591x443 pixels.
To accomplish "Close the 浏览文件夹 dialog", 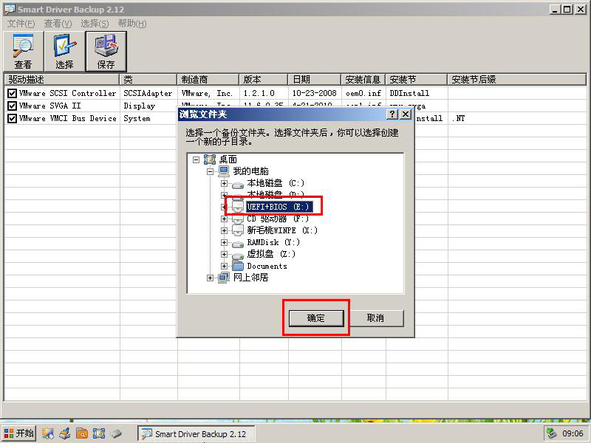I will tap(405, 114).
